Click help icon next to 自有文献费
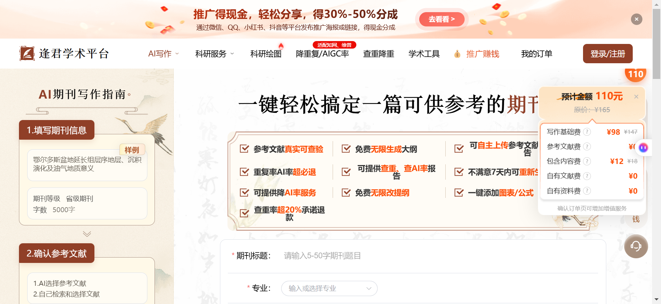661x304 pixels. coord(587,176)
